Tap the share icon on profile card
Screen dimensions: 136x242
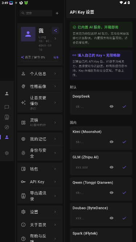pos(55,30)
